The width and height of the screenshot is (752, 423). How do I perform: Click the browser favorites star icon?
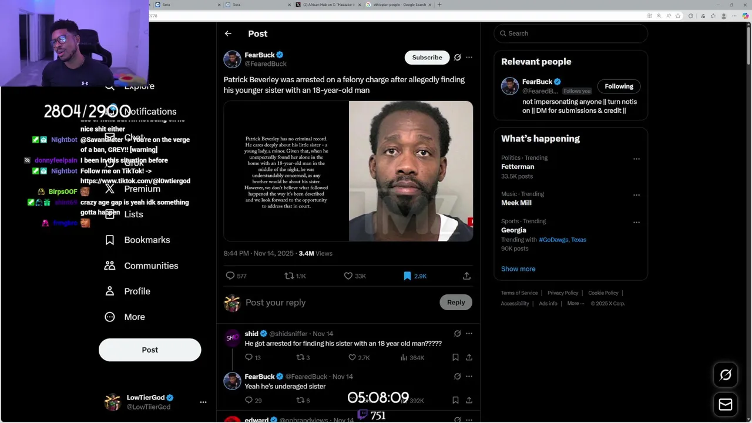678,16
